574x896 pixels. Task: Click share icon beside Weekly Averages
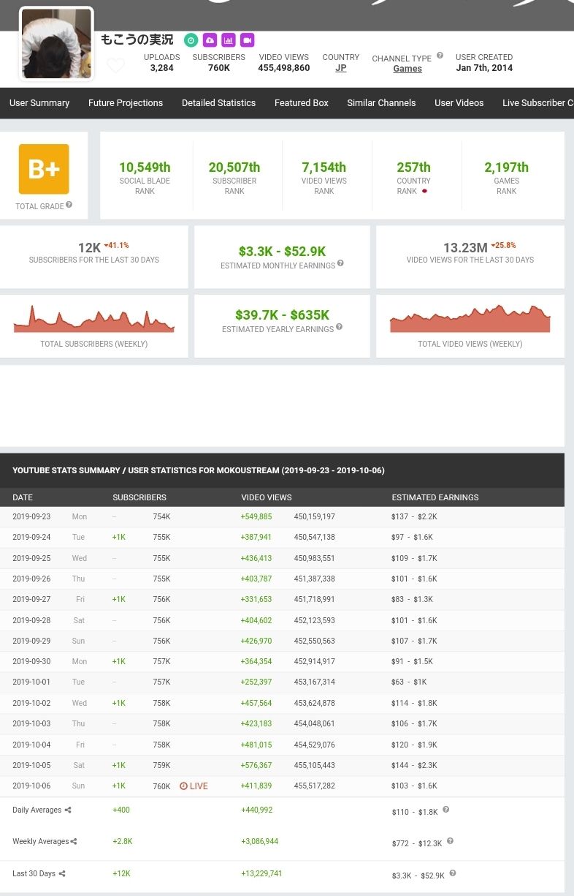(x=74, y=841)
